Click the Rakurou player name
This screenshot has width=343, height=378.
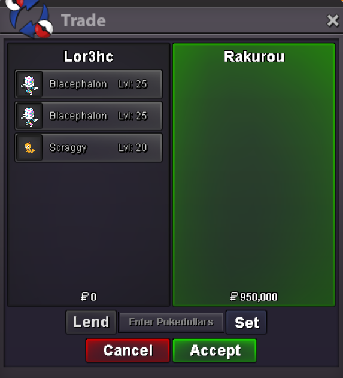(x=254, y=57)
